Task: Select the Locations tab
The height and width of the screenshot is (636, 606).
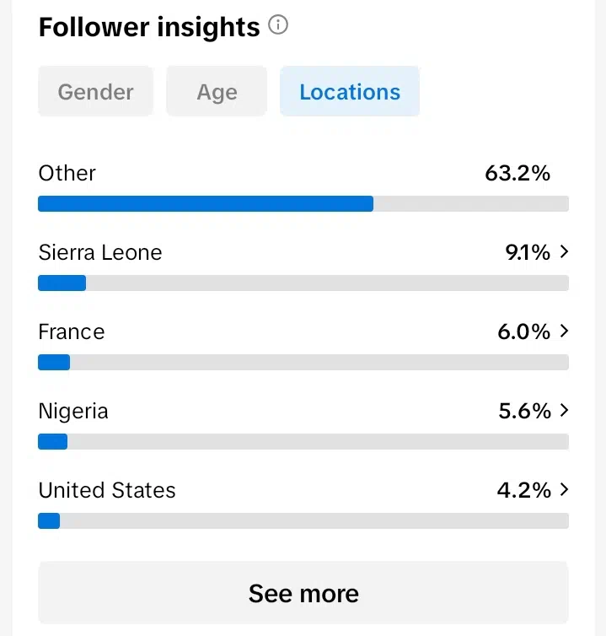Action: click(x=350, y=92)
